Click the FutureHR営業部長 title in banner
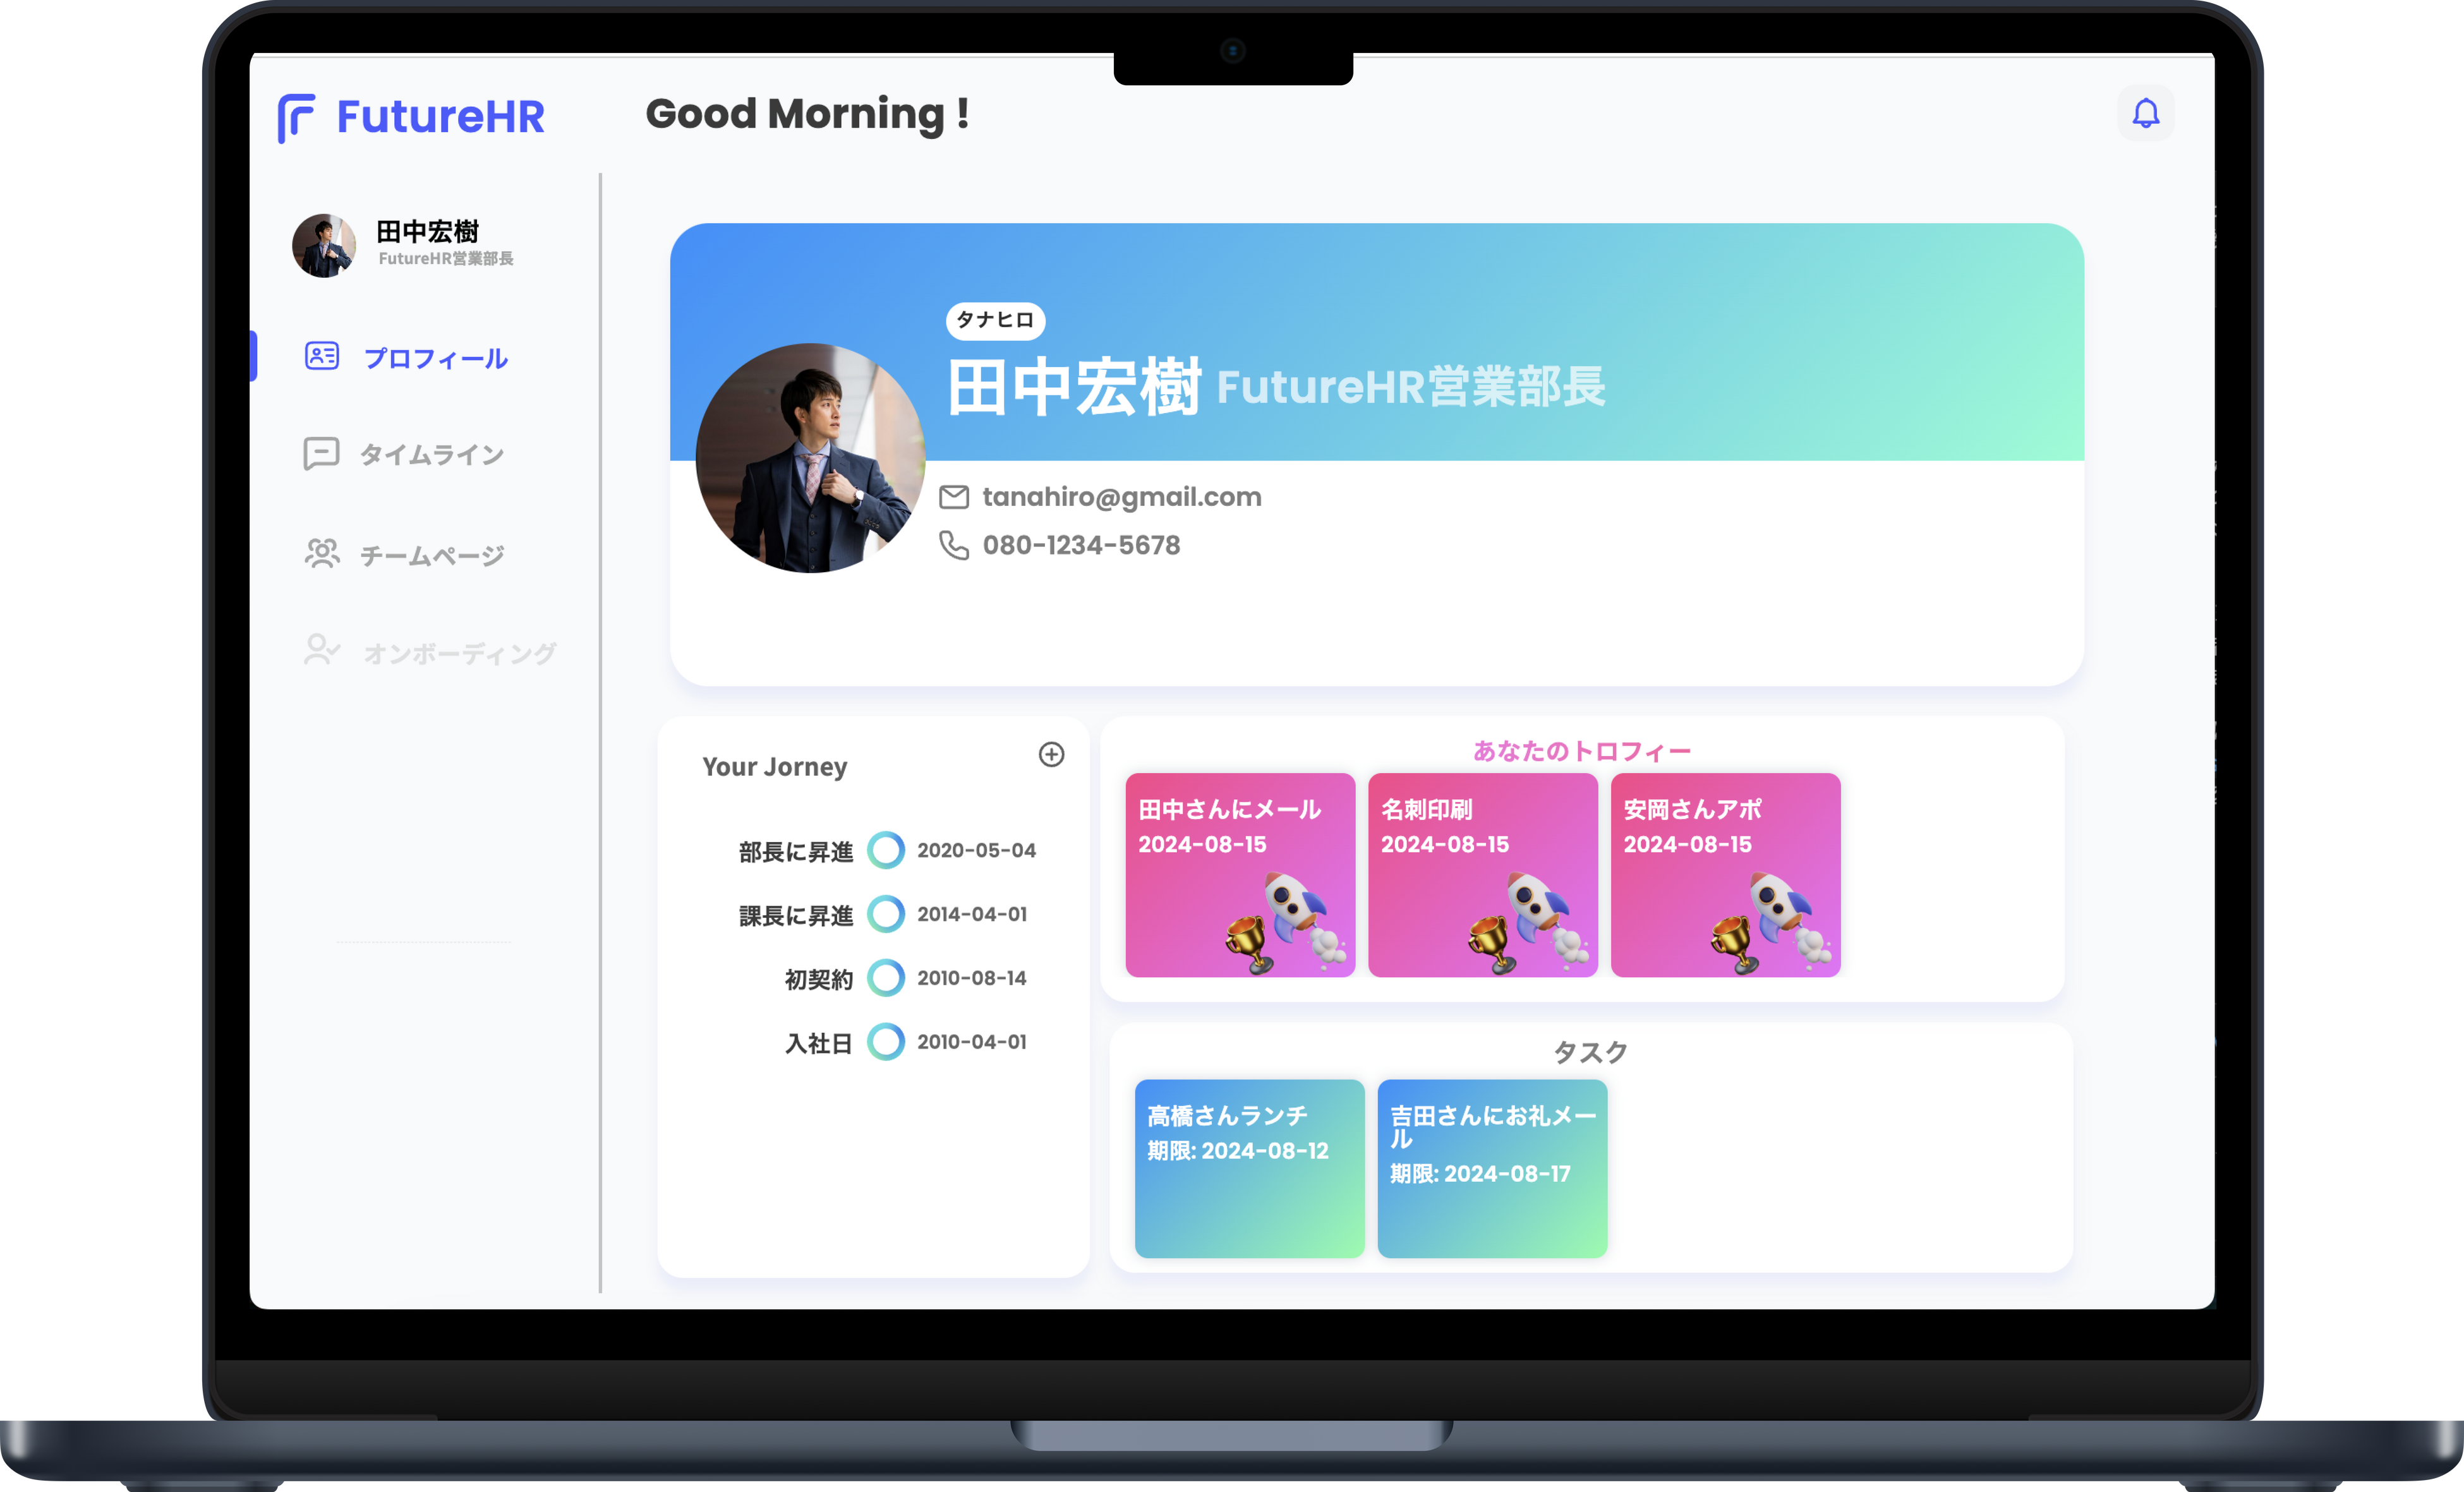 1411,387
